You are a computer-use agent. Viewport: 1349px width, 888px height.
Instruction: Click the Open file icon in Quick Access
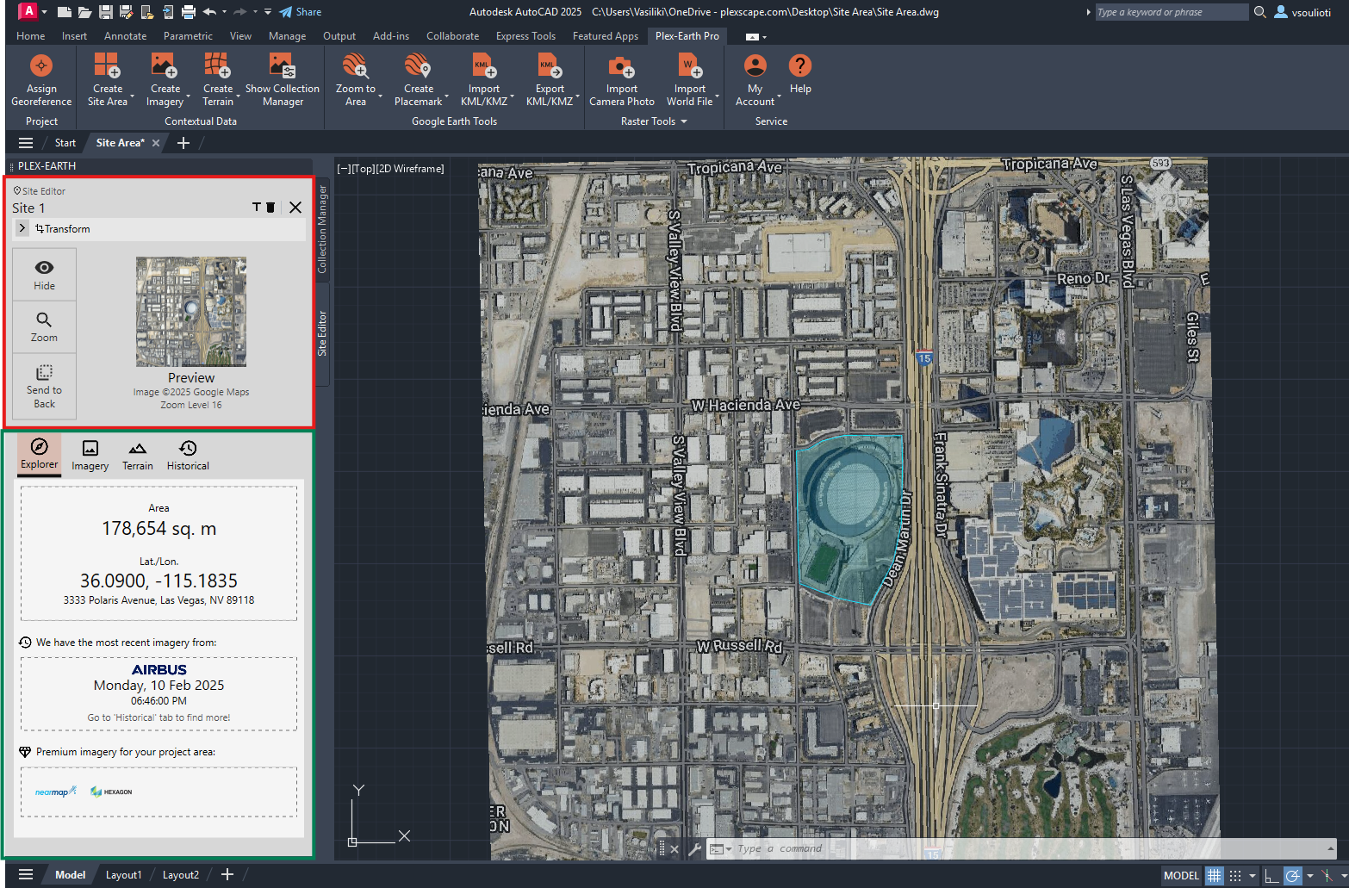84,12
